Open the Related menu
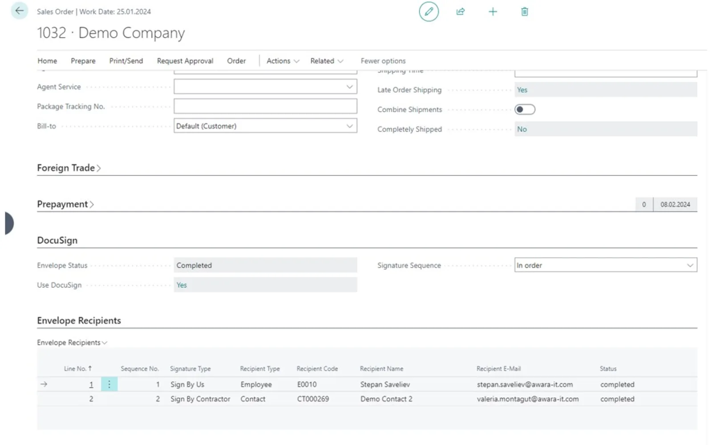712x445 pixels. click(327, 61)
